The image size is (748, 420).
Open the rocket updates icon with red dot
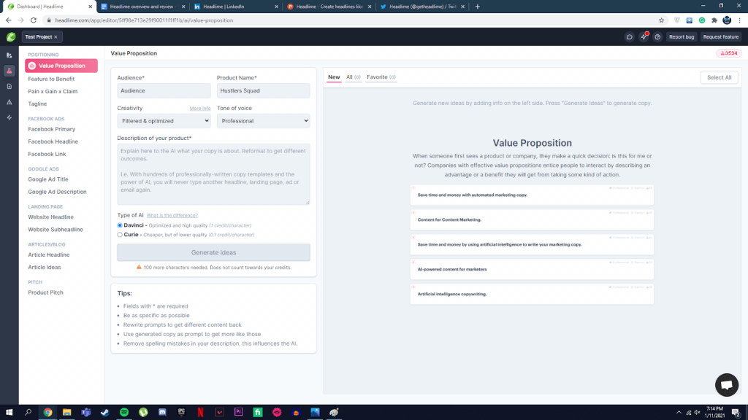tap(644, 36)
